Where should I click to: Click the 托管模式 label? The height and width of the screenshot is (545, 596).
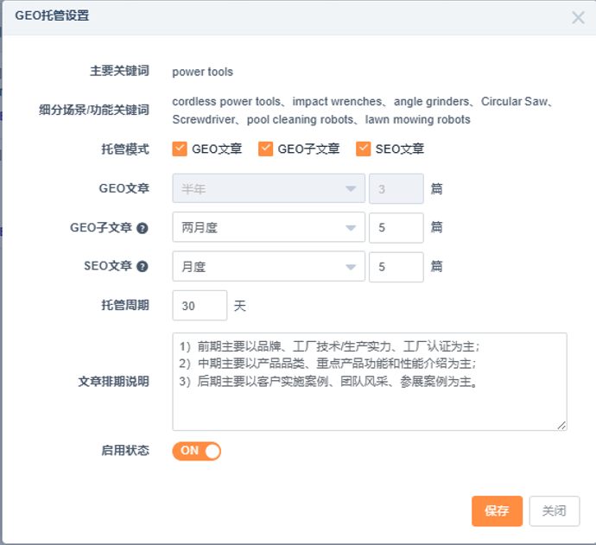point(125,149)
